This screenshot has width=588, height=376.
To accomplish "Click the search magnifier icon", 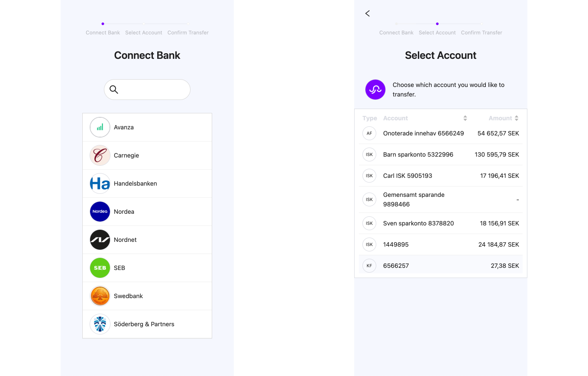I will (x=114, y=90).
